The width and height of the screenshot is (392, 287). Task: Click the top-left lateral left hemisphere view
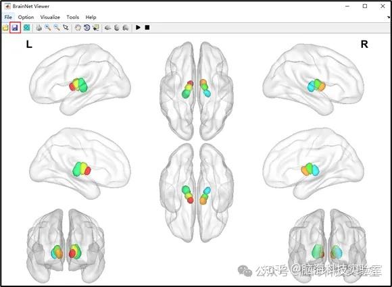[80, 79]
